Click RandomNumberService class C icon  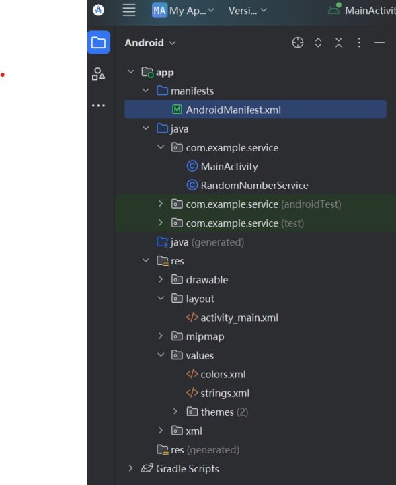coord(192,185)
